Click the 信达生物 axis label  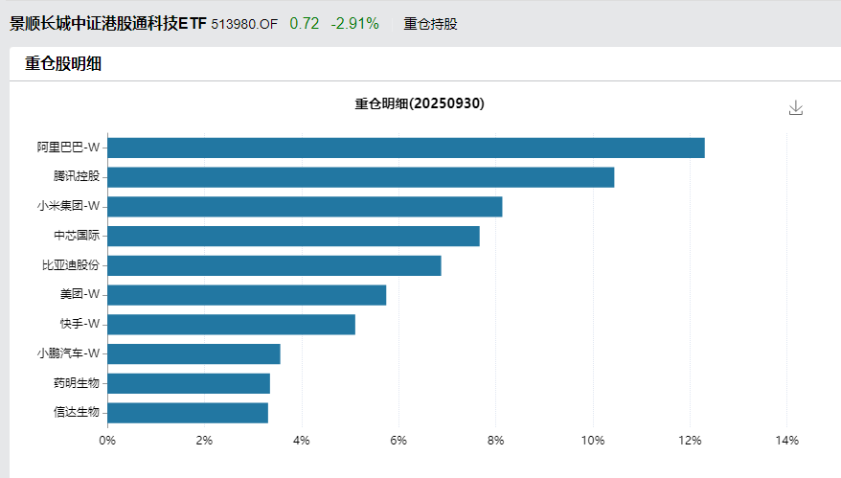[x=77, y=412]
